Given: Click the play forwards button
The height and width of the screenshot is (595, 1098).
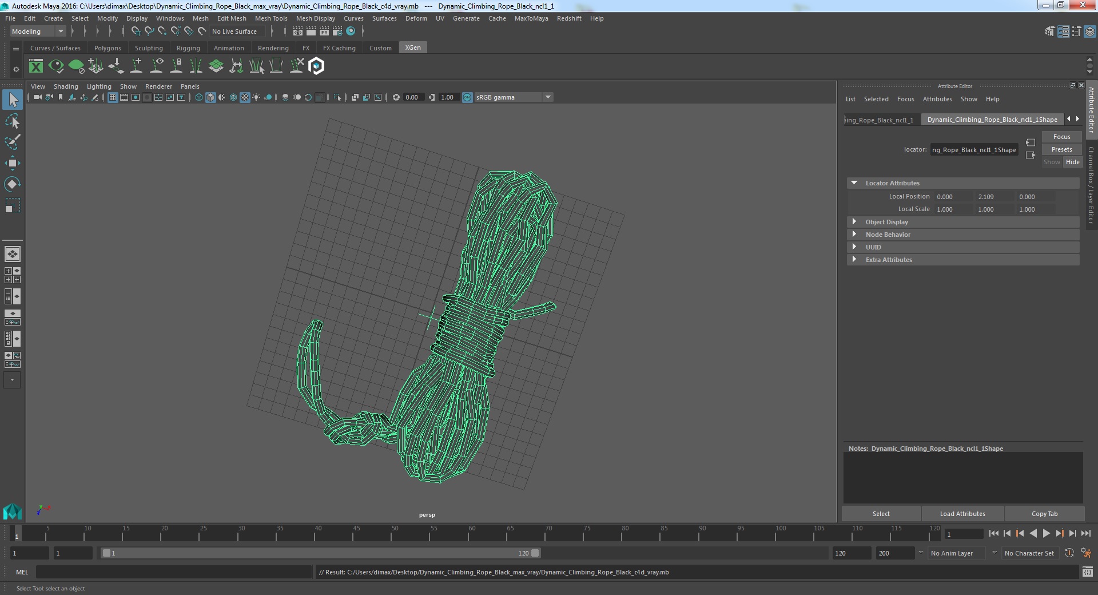Looking at the screenshot, I should [x=1046, y=533].
